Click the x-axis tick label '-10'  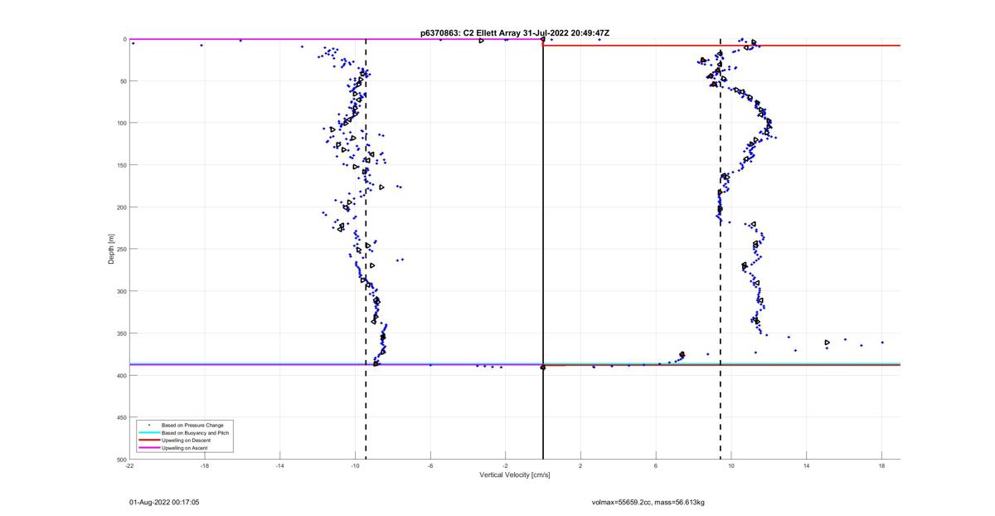coord(355,466)
